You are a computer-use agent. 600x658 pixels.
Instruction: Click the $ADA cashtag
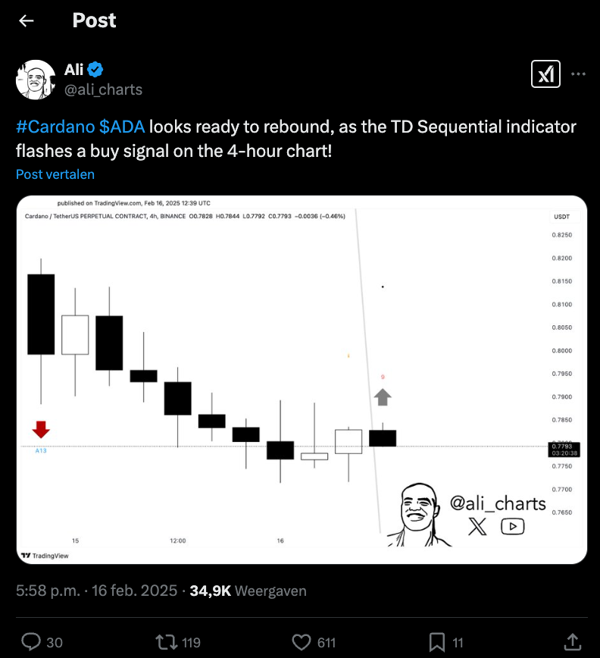tap(123, 127)
